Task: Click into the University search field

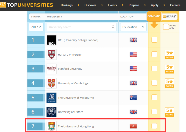Action: 82,27
